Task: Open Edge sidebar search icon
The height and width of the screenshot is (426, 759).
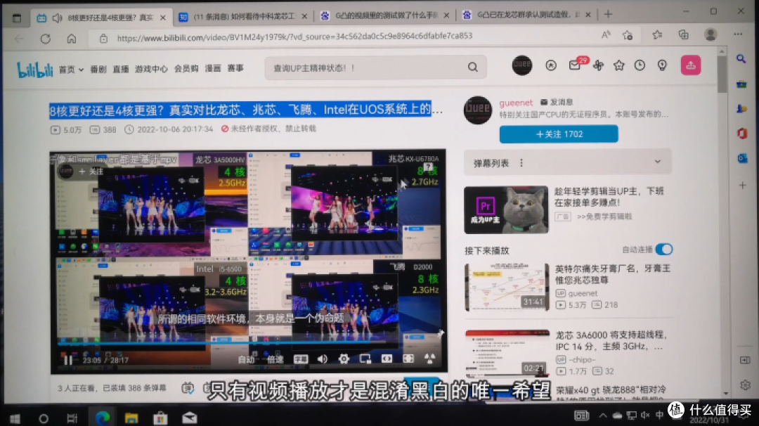Action: [741, 59]
